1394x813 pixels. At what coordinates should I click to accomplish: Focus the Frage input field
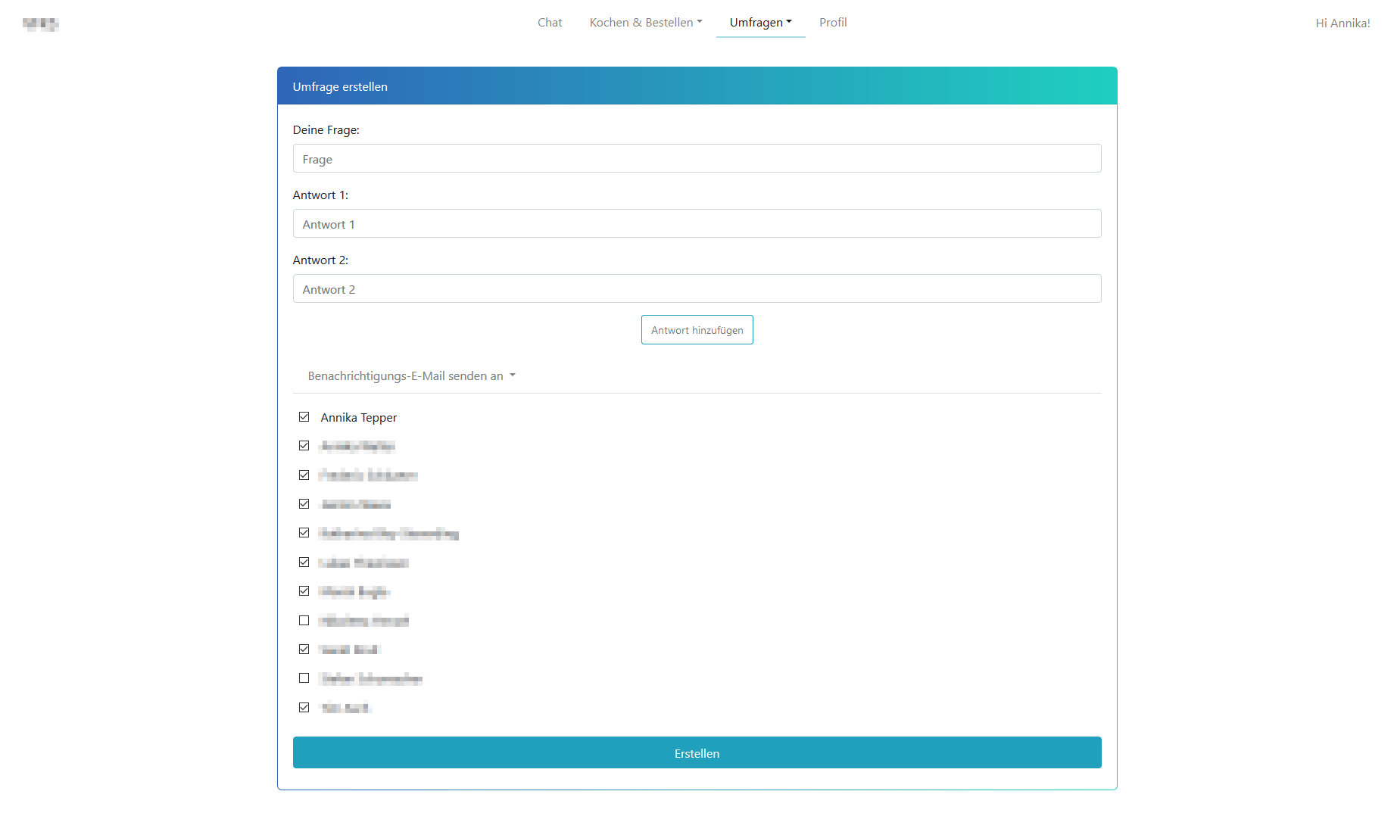click(697, 159)
